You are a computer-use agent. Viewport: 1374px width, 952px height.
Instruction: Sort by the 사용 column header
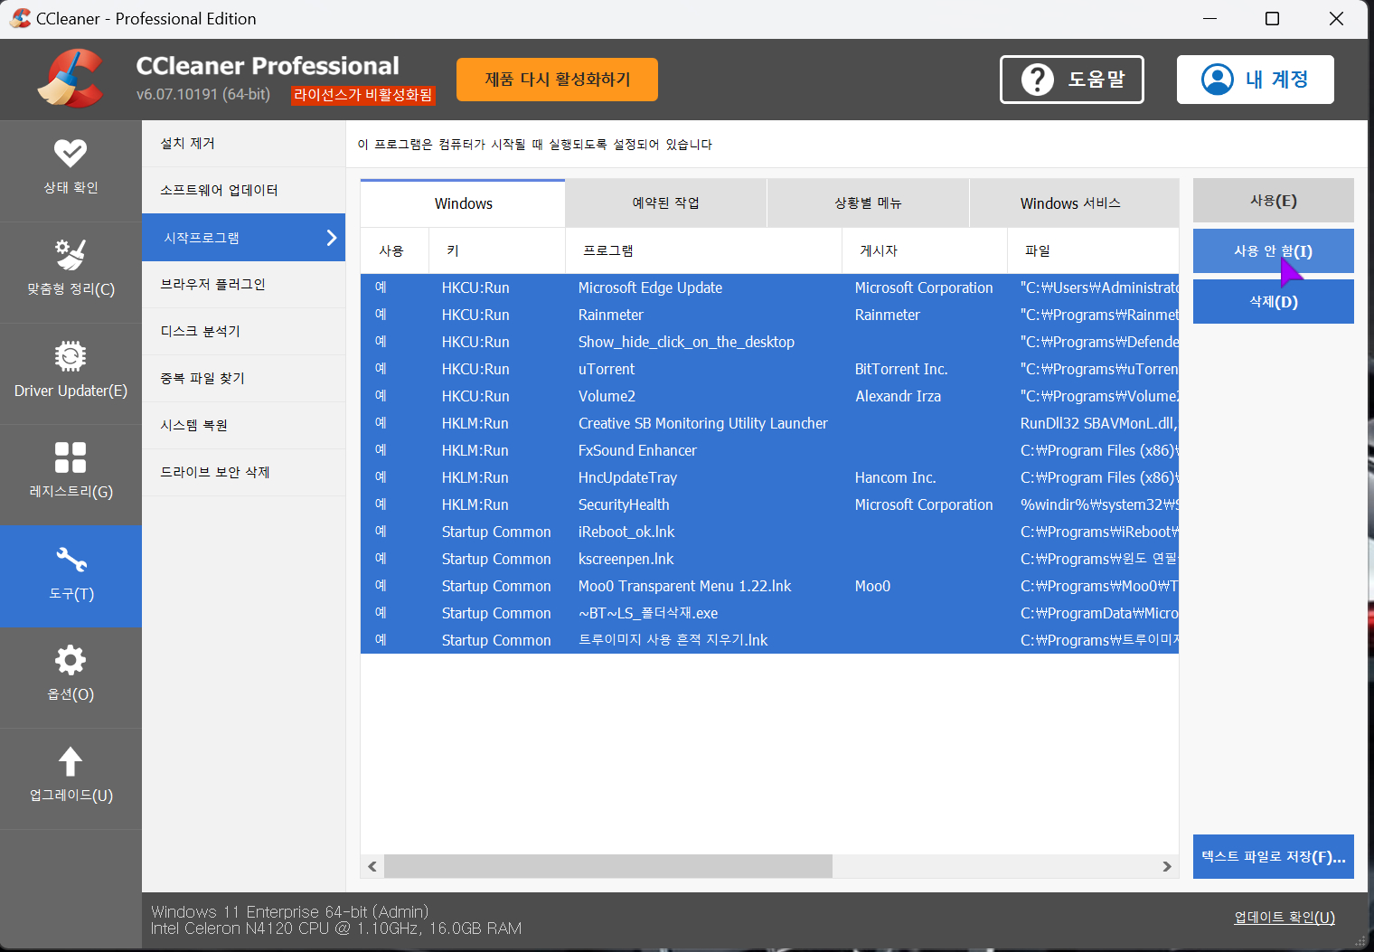394,250
